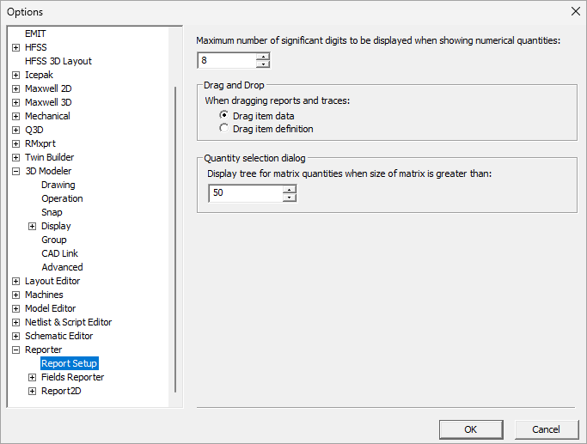Open the CAD Link options page
Screen dimensions: 587x444
click(59, 253)
